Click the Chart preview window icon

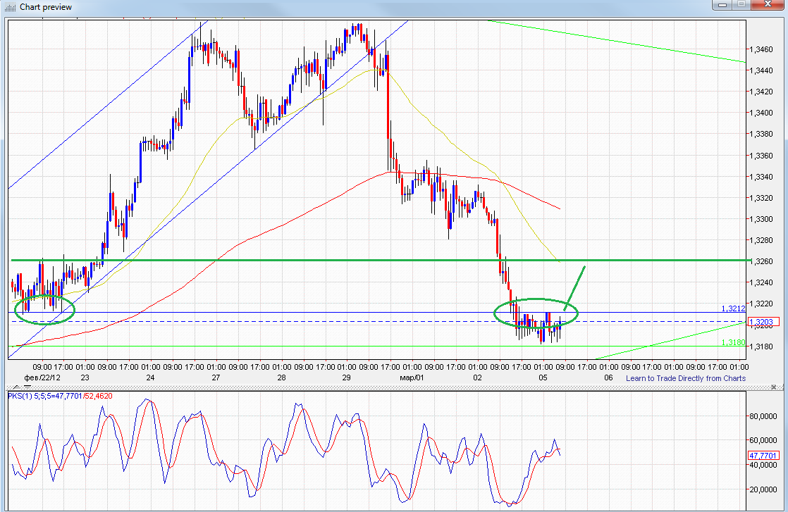11,7
